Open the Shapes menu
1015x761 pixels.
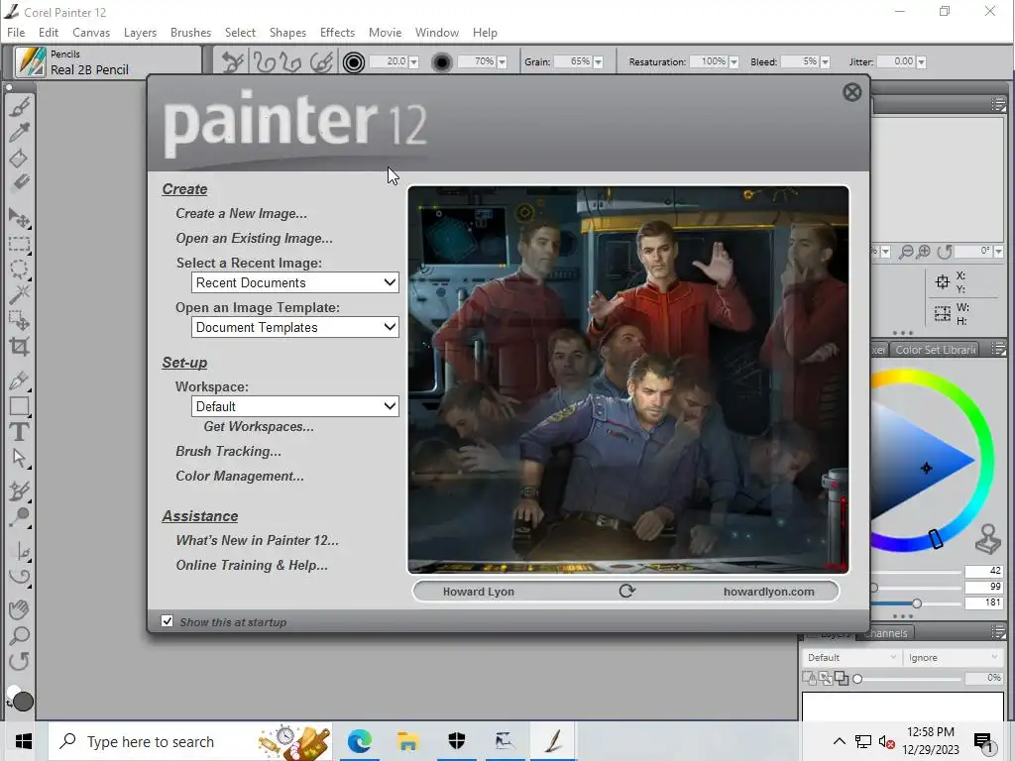point(287,33)
